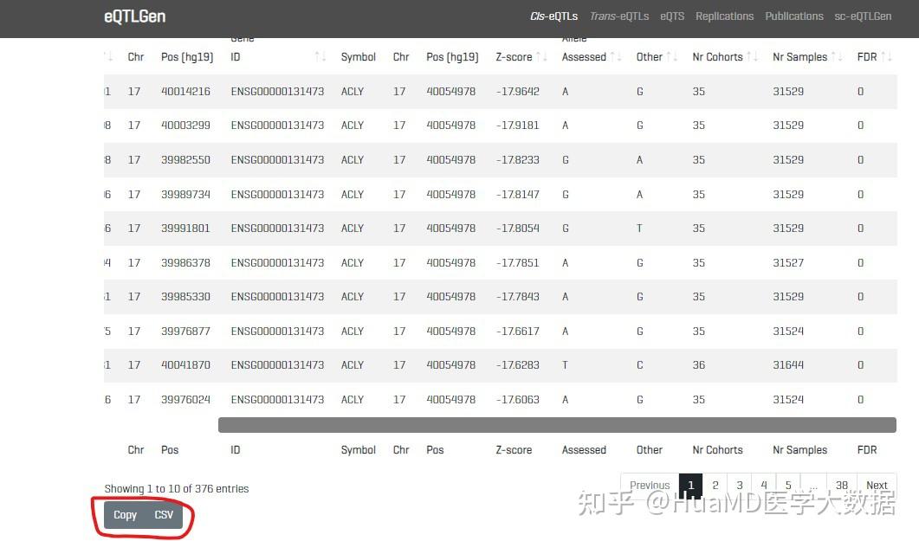Export results using the CSV button
This screenshot has height=541, width=919.
[x=164, y=514]
